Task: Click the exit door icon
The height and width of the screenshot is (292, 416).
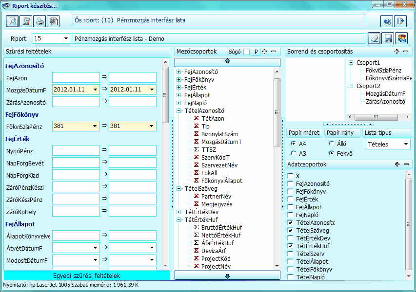Action: [x=400, y=21]
